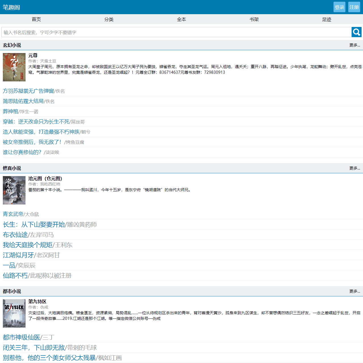
Task: Click the 玄幻小说 section heading
Action: click(12, 45)
